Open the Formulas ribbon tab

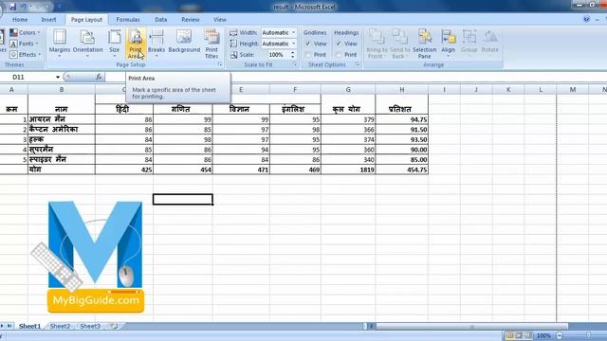click(128, 19)
